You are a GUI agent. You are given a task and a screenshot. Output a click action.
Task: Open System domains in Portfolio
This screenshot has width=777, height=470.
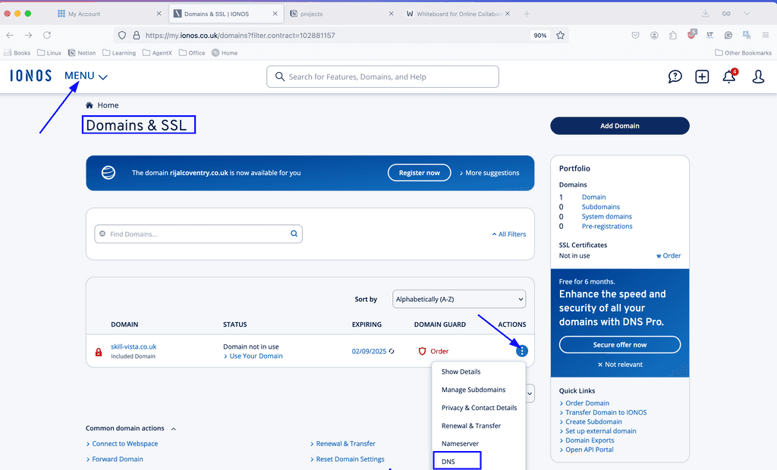coord(606,217)
